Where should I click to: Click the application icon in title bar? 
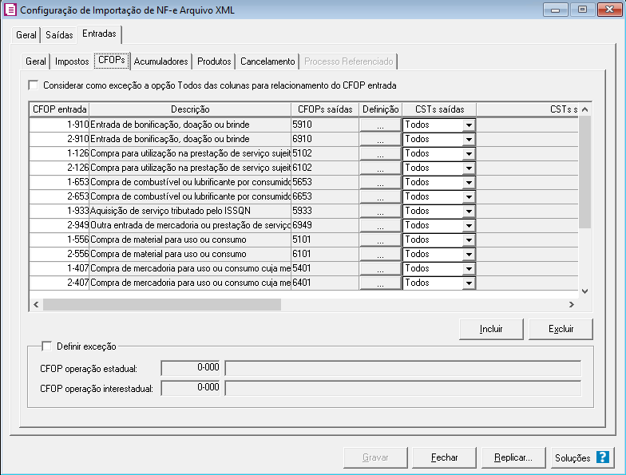(x=10, y=10)
